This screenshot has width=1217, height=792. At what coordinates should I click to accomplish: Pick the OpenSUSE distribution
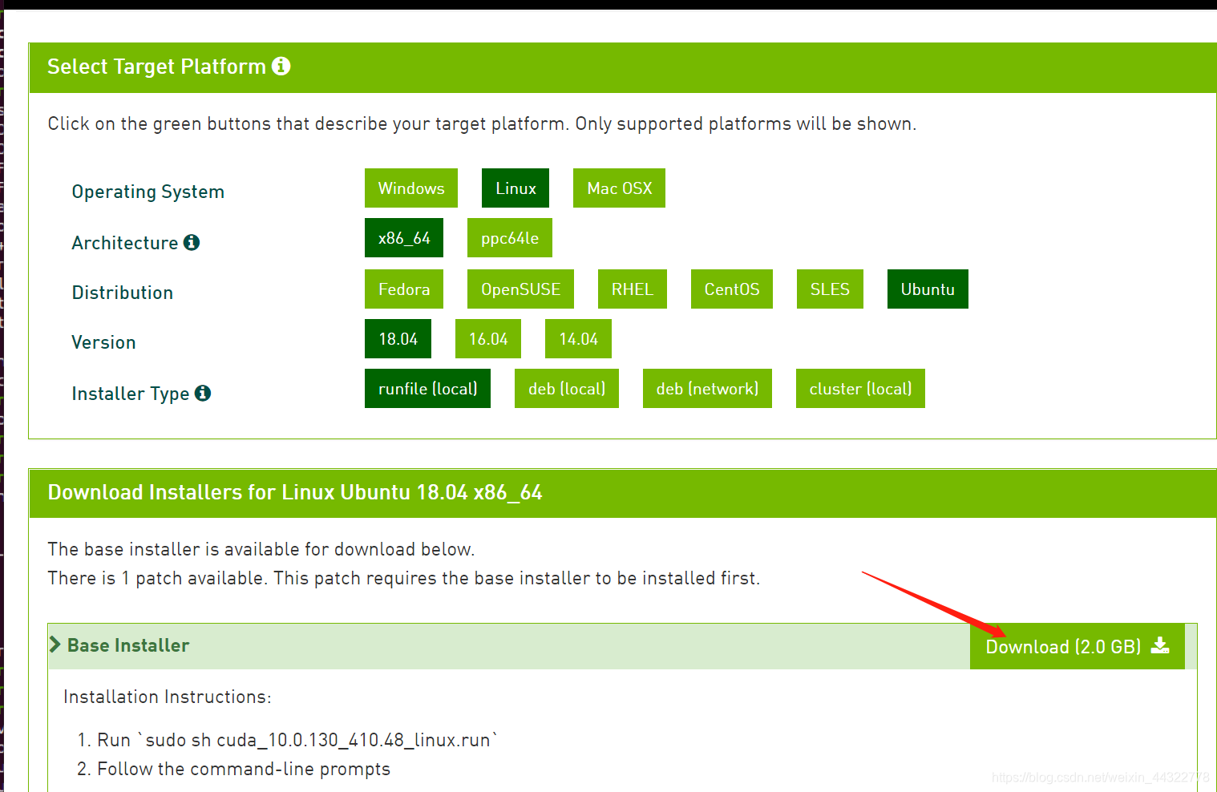pos(520,289)
